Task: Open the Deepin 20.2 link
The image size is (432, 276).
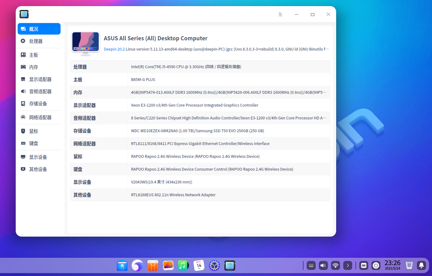Action: [x=114, y=49]
